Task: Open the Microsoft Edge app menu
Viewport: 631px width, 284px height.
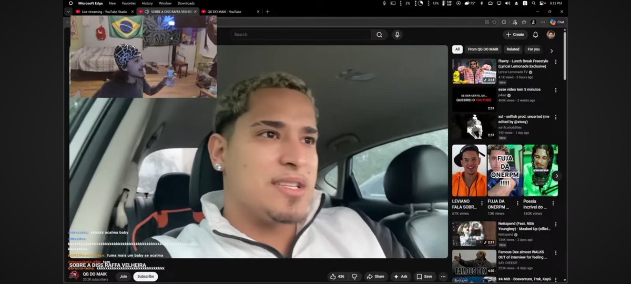Action: tap(91, 3)
